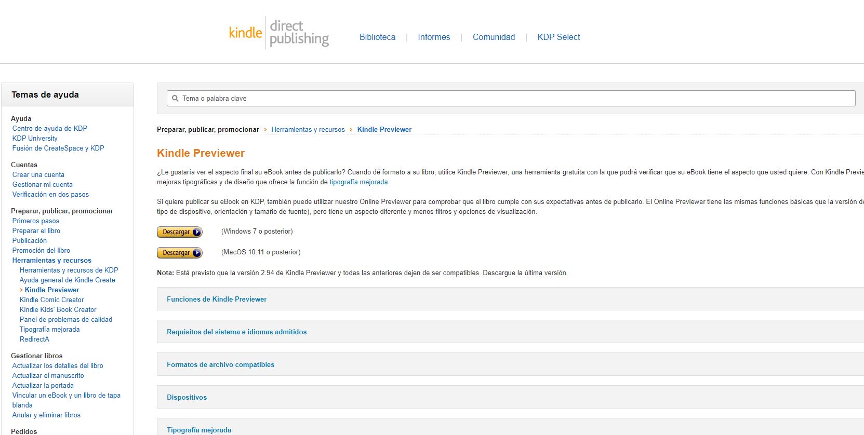Expand 'Formatos de archivo compatibles' section
The height and width of the screenshot is (435, 864).
click(510, 364)
